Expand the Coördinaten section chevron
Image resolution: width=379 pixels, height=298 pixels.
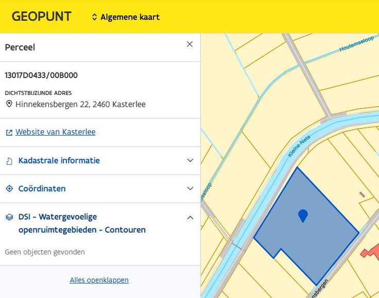(x=190, y=189)
